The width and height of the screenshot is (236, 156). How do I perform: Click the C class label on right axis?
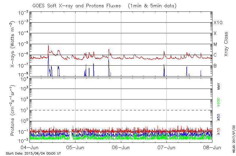215,55
